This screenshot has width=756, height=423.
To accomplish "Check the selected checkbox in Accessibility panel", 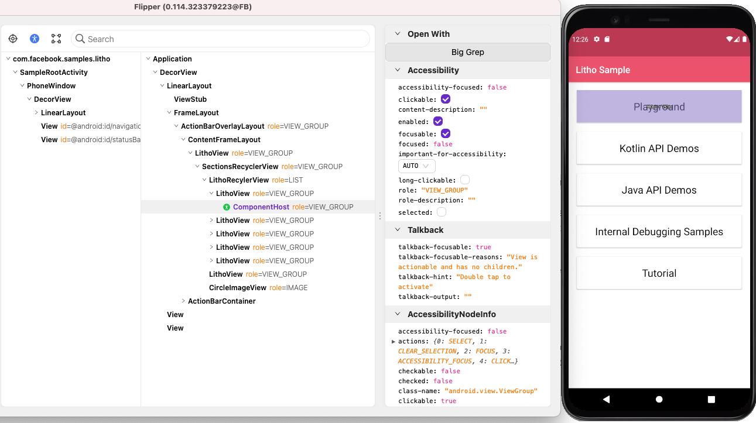I will [x=441, y=212].
